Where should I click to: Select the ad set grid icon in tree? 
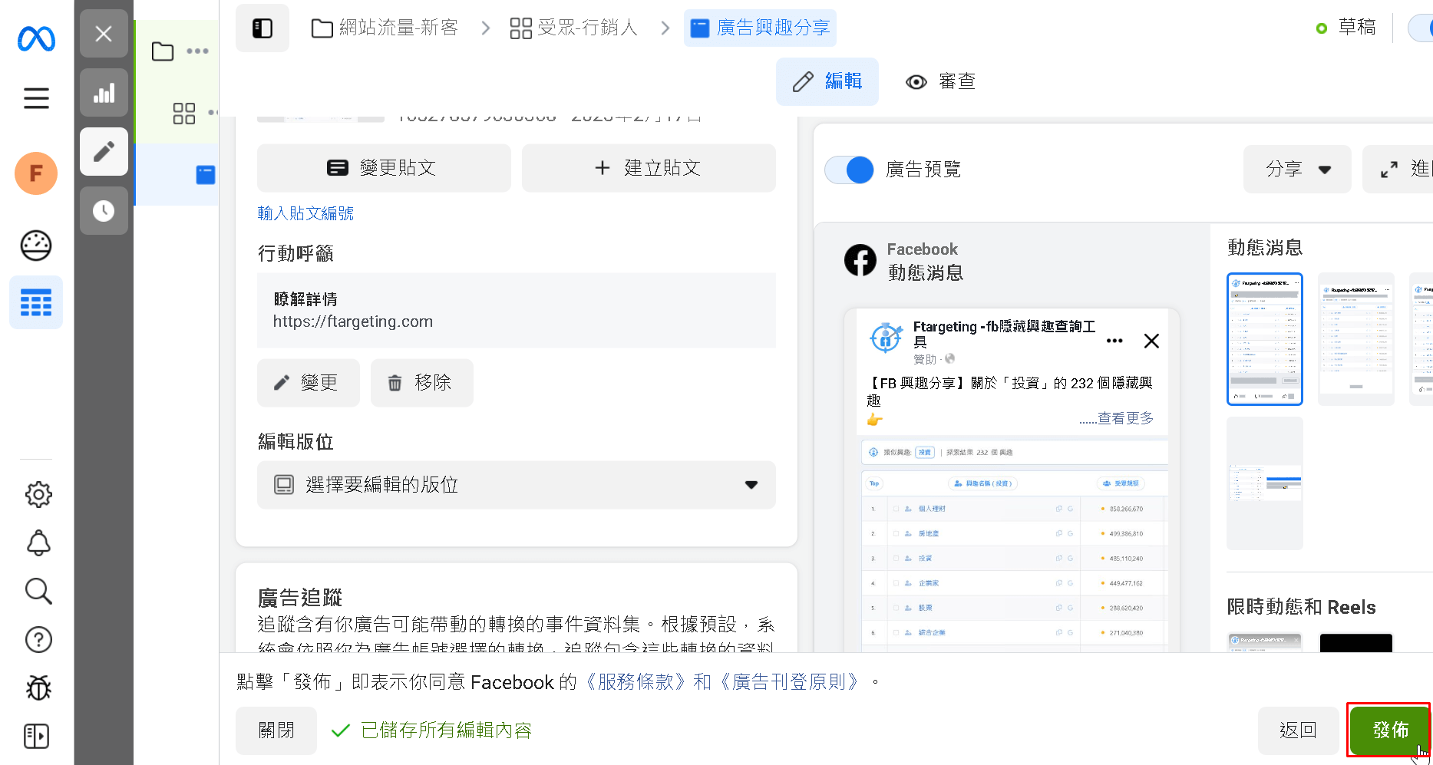point(184,114)
